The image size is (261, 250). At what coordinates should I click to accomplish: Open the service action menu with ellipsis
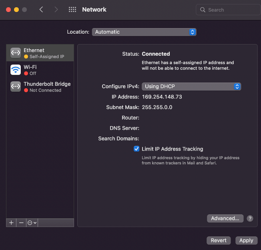32,223
